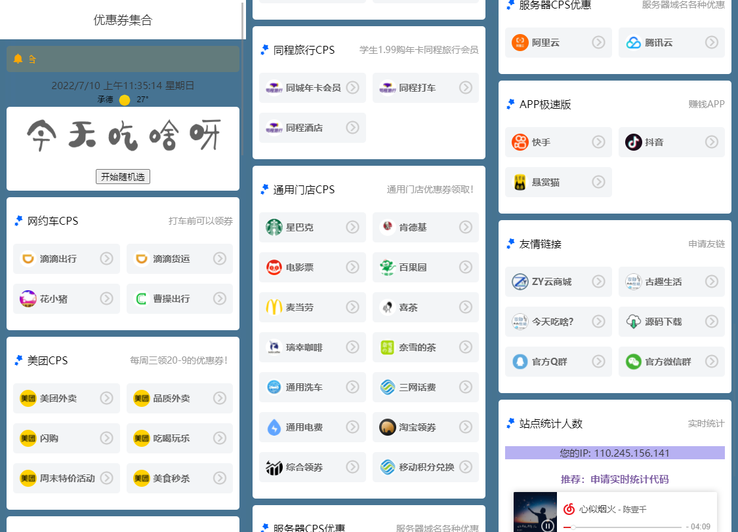
Task: Open 移动积分兑换 via its arrow
Action: pos(466,466)
